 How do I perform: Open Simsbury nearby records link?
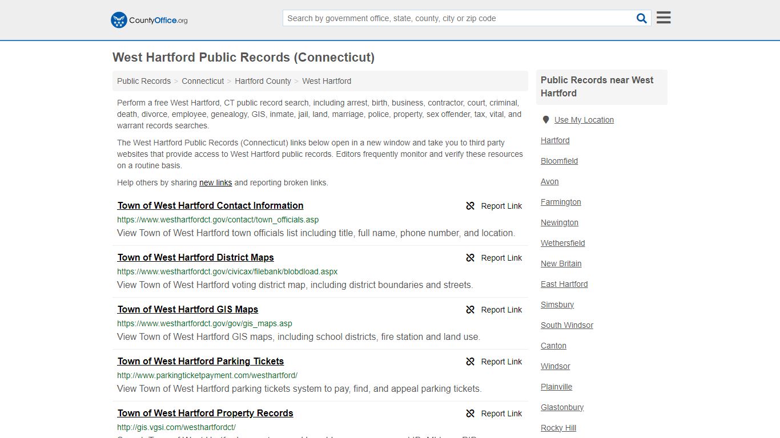[x=557, y=305]
